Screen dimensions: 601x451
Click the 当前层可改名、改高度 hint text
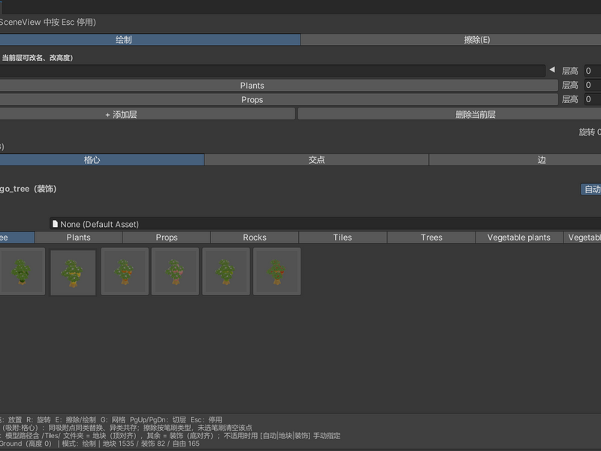(x=37, y=58)
